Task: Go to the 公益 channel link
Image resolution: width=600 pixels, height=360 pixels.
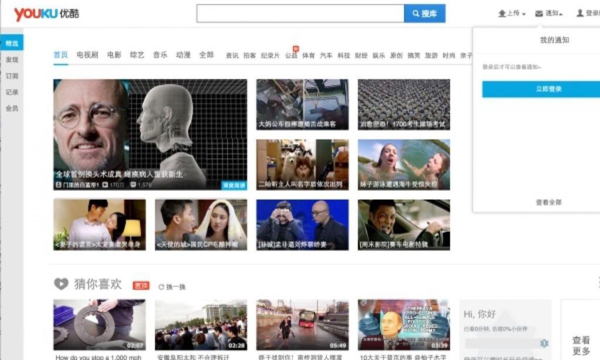Action: click(291, 56)
